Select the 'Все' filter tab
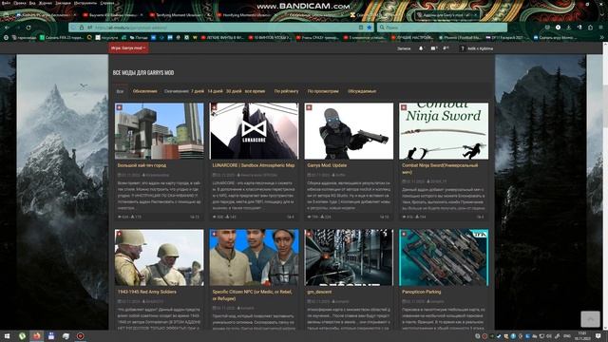Screen dimensions: 608x342 [120, 91]
